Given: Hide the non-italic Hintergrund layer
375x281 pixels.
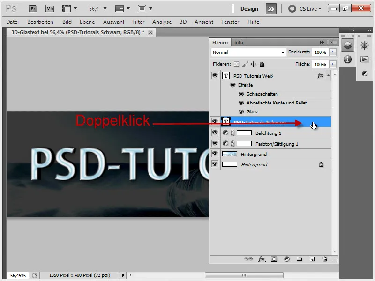Looking at the screenshot, I should (215, 154).
